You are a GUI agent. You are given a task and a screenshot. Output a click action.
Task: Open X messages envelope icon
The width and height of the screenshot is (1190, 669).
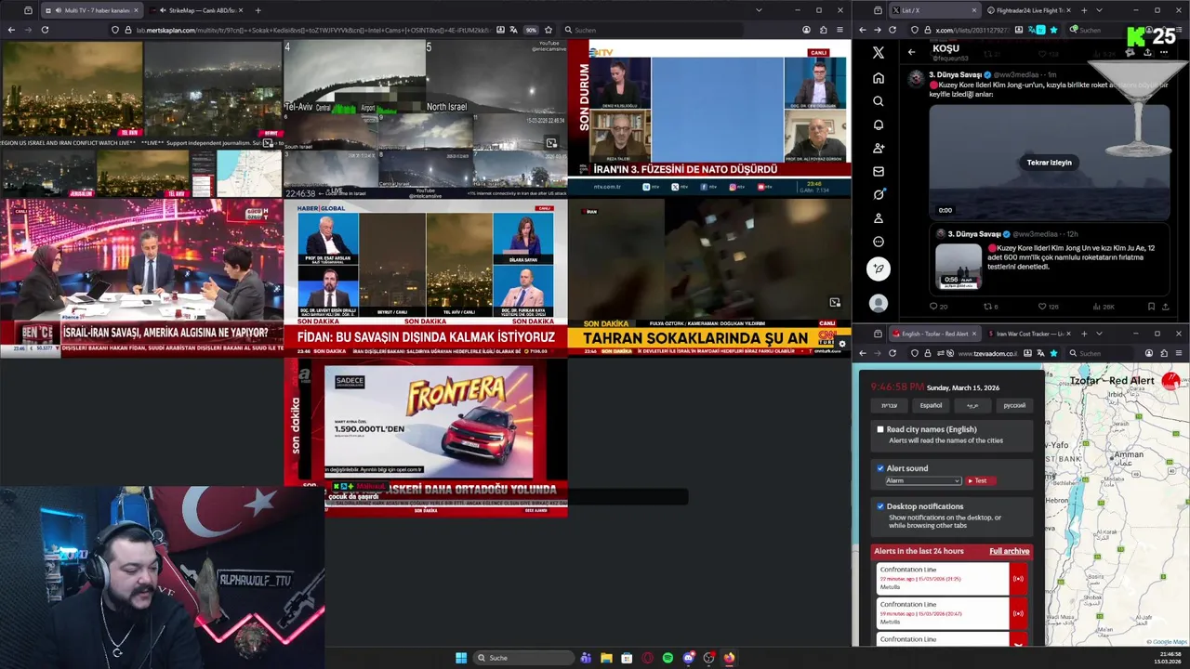tap(879, 171)
